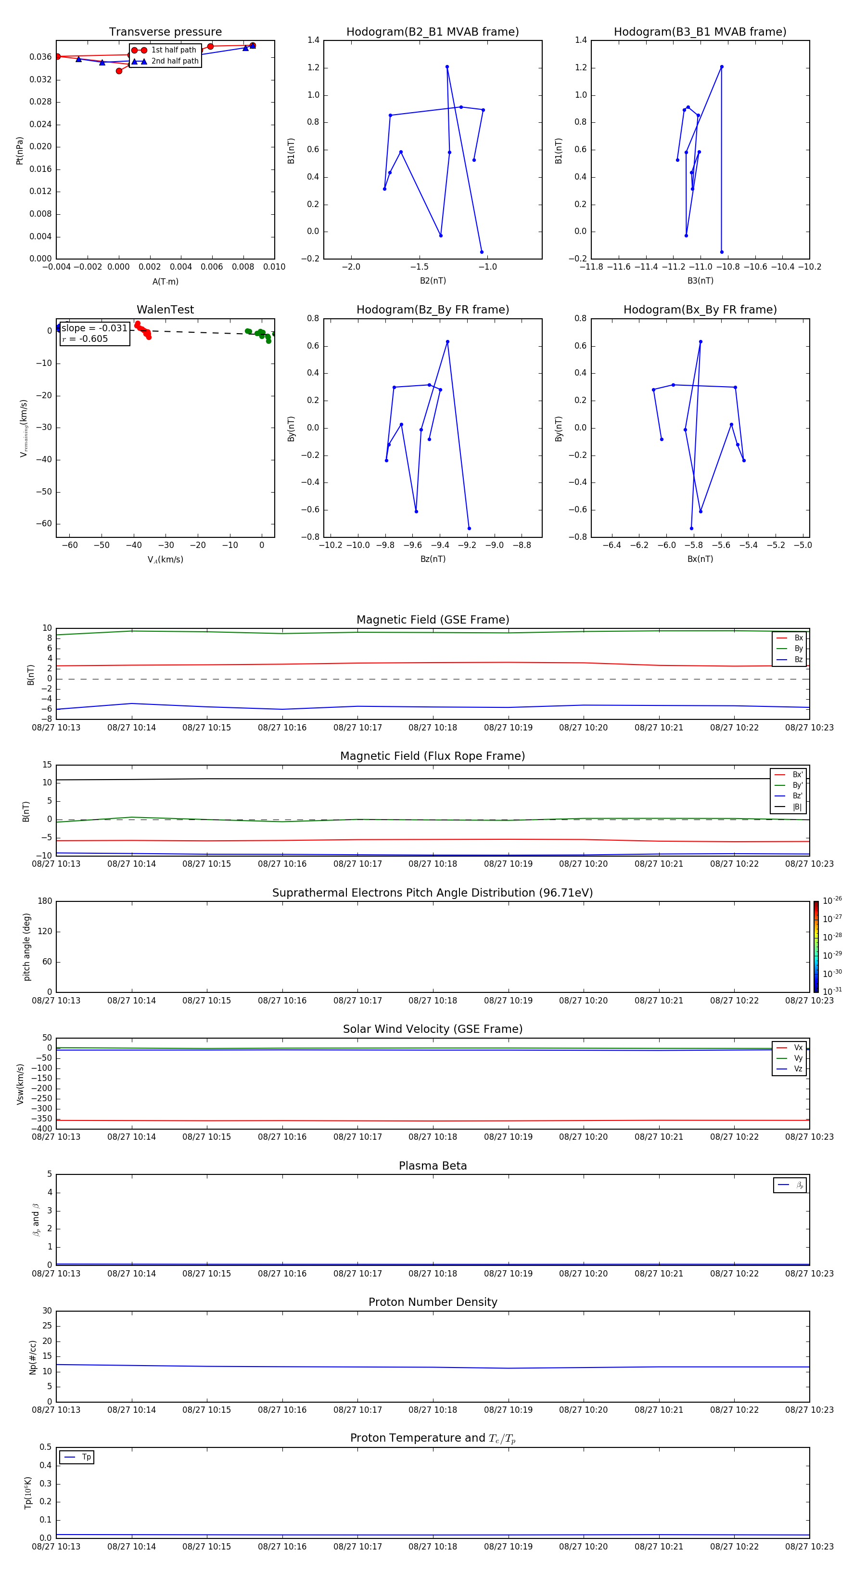Image resolution: width=866 pixels, height=1589 pixels.
Task: Select the 'Bz' entry in GSE legend
Action: click(790, 659)
